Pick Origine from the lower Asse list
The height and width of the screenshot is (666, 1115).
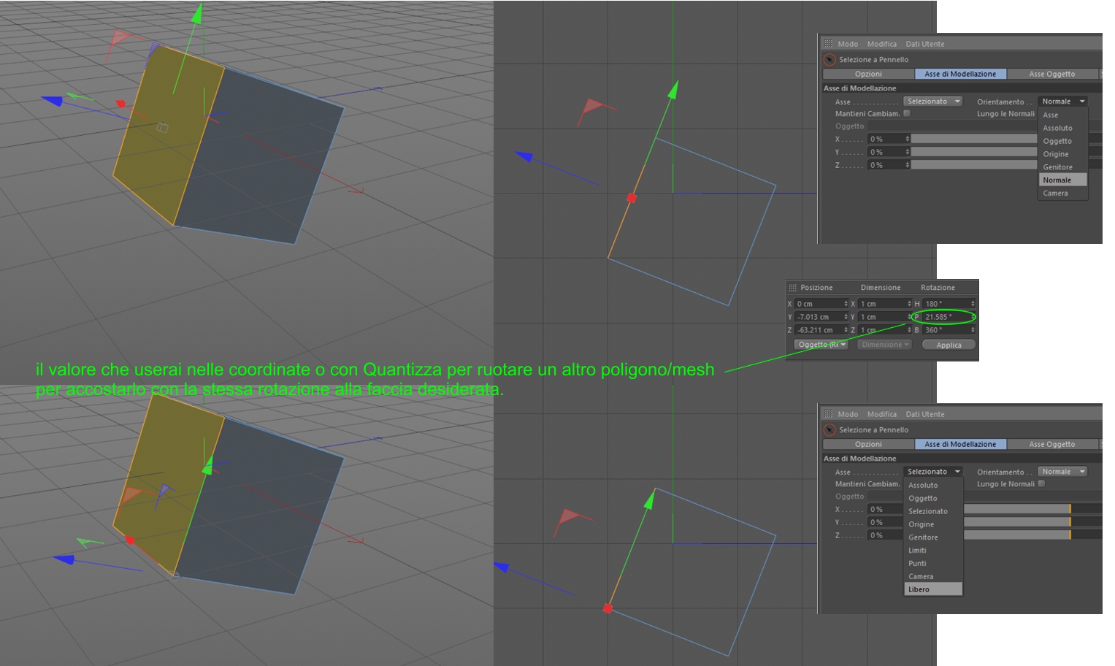933,525
